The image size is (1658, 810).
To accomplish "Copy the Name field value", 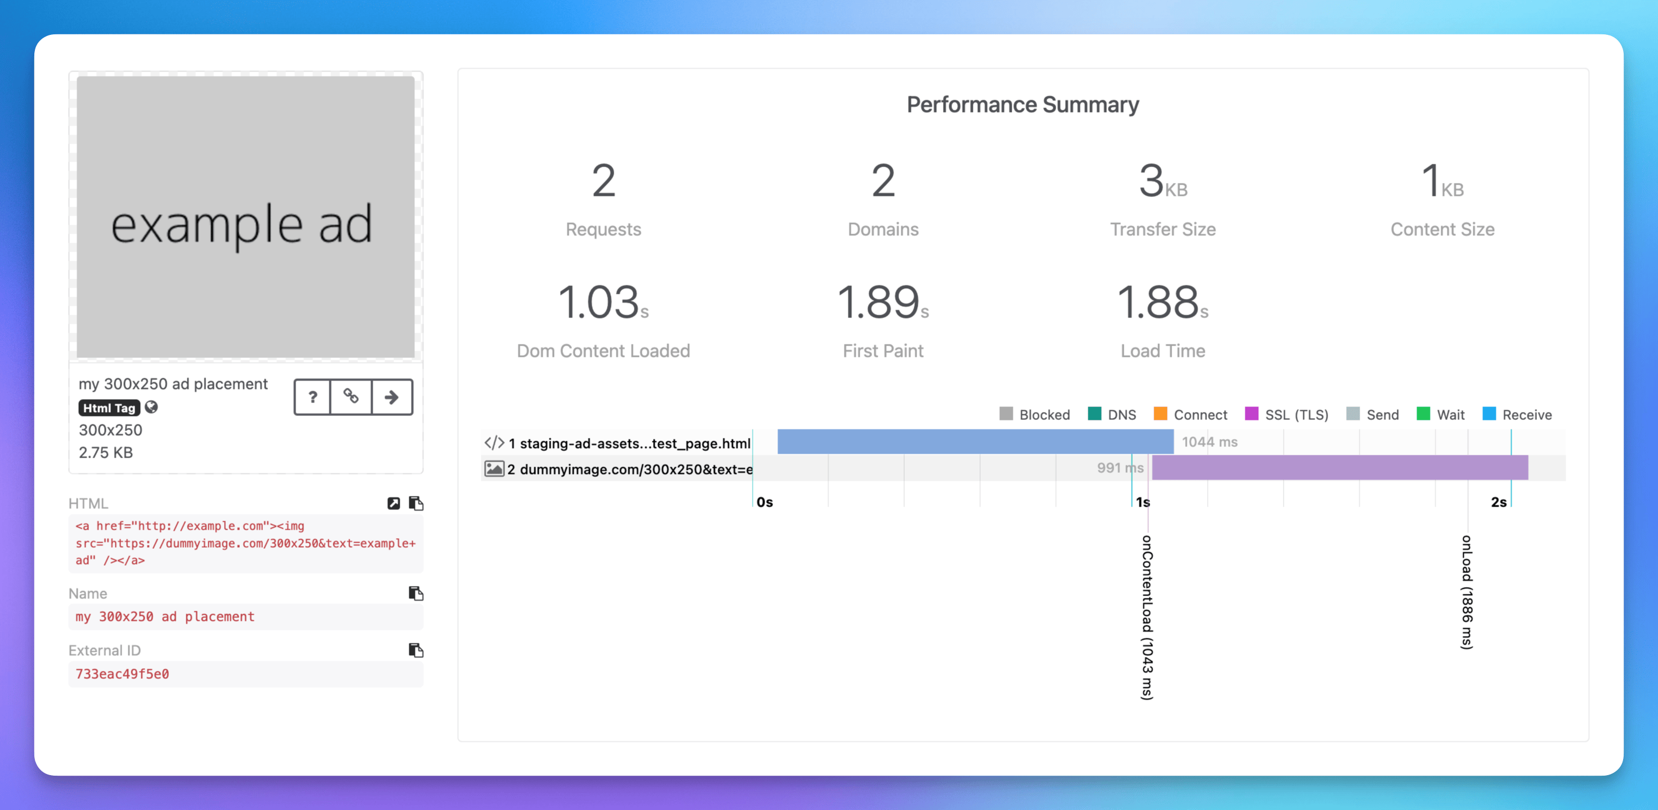I will click(x=417, y=593).
